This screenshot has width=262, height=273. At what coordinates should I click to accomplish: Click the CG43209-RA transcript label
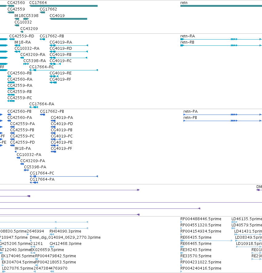pyautogui.click(x=33, y=55)
